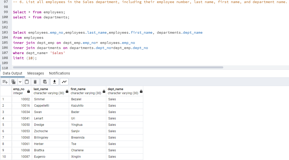
Task: Open the Graph Visualiser
Action: 64,82
